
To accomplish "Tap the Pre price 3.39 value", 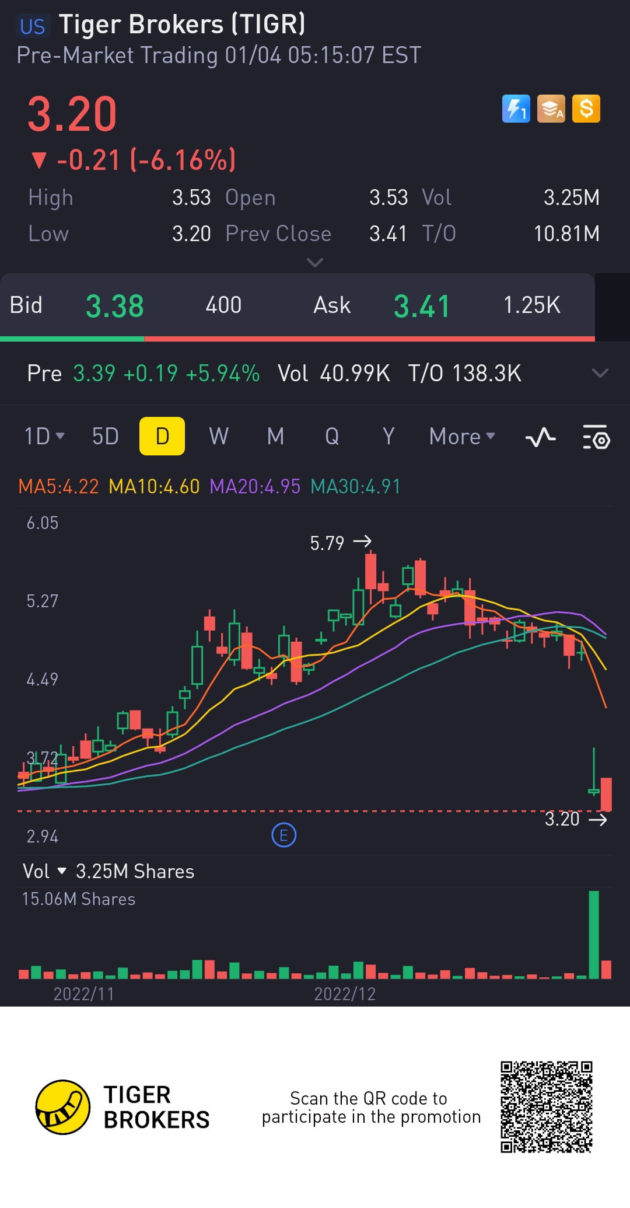I will tap(94, 373).
